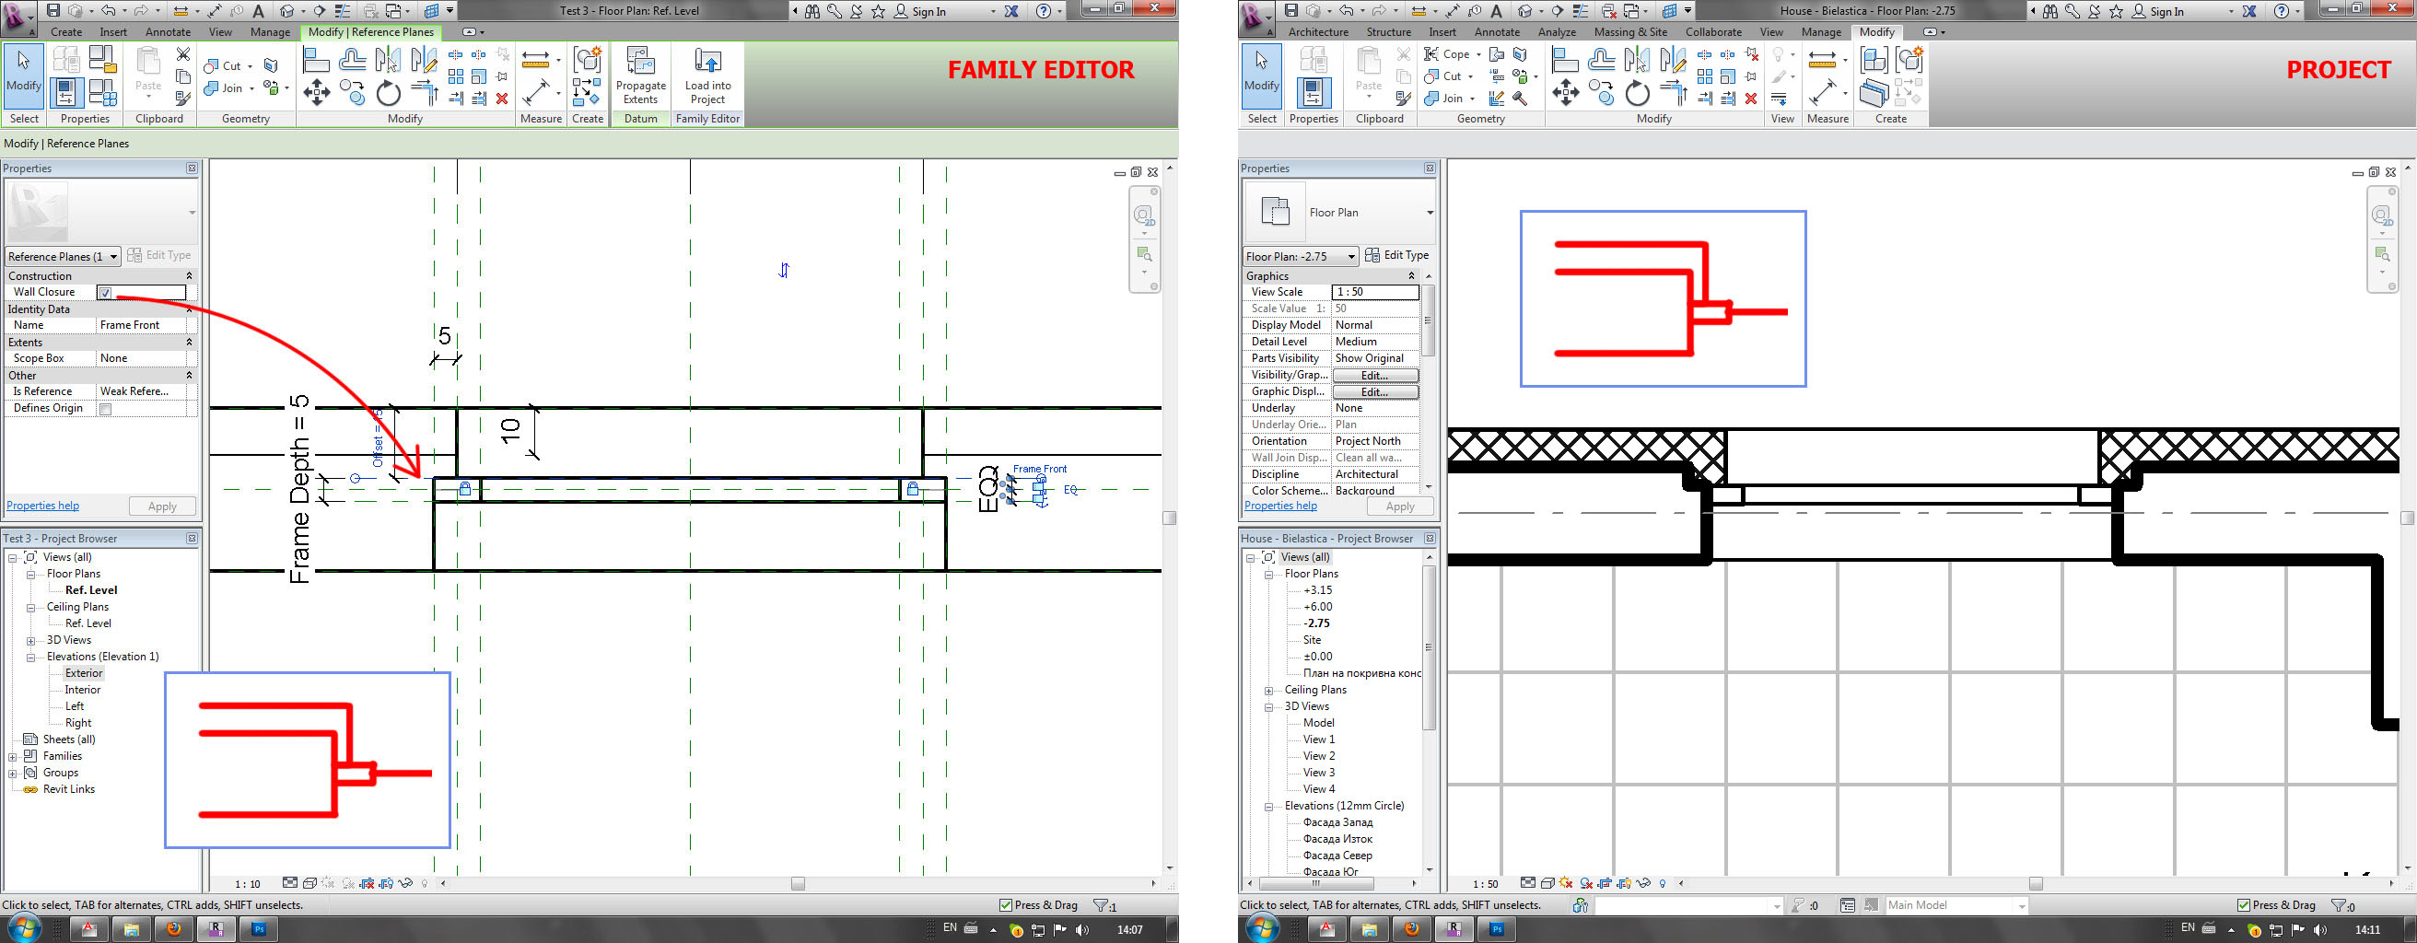
Task: Click the Save icon in Project window toolbar
Action: pos(1291,11)
